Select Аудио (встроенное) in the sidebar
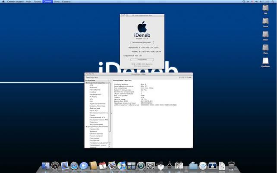Image resolution: width=277 pixels, height=173 pixels. (x=98, y=104)
